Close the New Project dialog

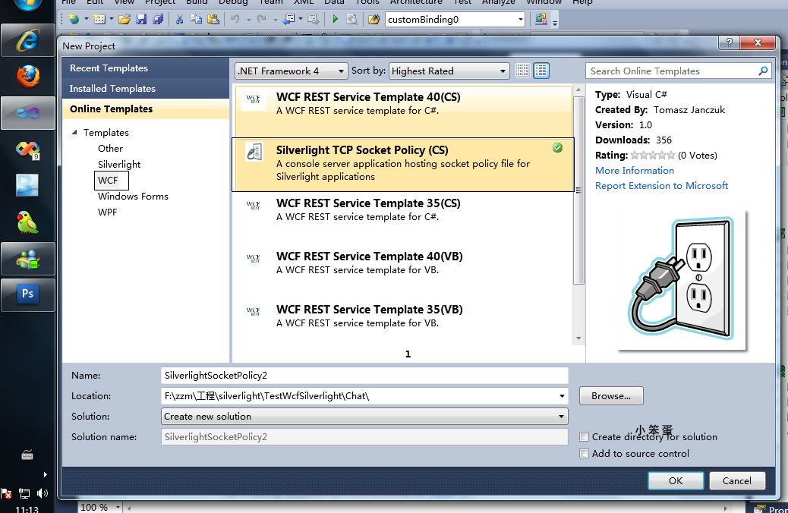758,42
